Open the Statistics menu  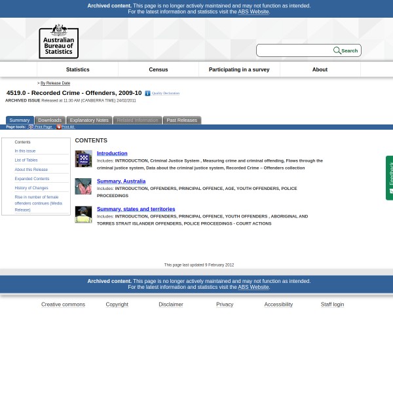pos(77,69)
